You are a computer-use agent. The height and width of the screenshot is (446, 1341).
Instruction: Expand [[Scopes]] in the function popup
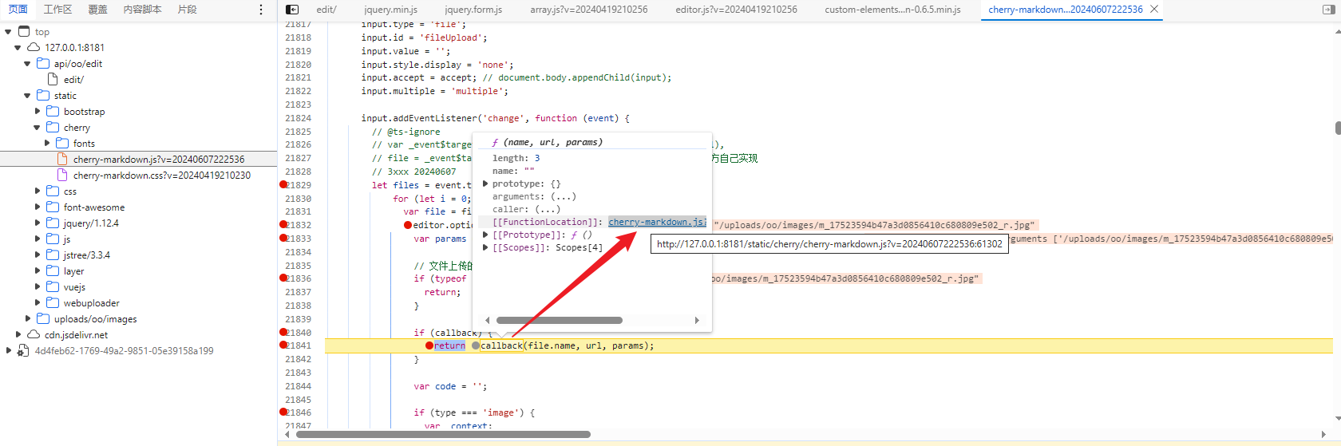tap(485, 247)
